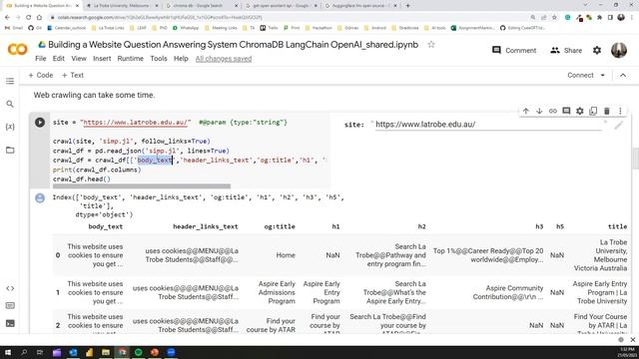Bookmark this page with the star
Viewport: 639px width, 359px height.
pos(554,18)
